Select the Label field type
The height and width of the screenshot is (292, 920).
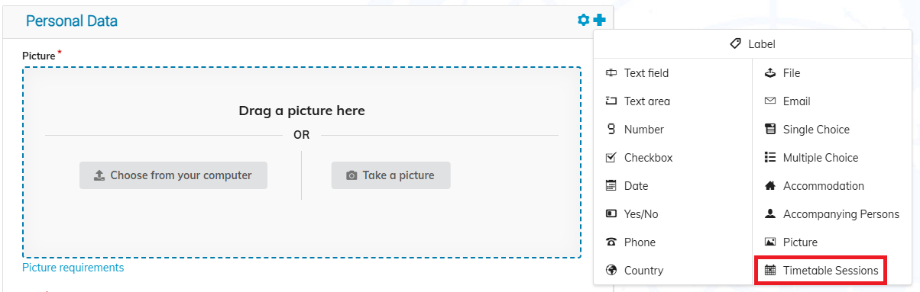coord(752,44)
